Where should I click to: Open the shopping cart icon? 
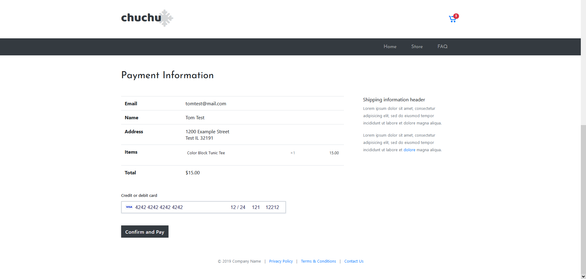coord(452,19)
